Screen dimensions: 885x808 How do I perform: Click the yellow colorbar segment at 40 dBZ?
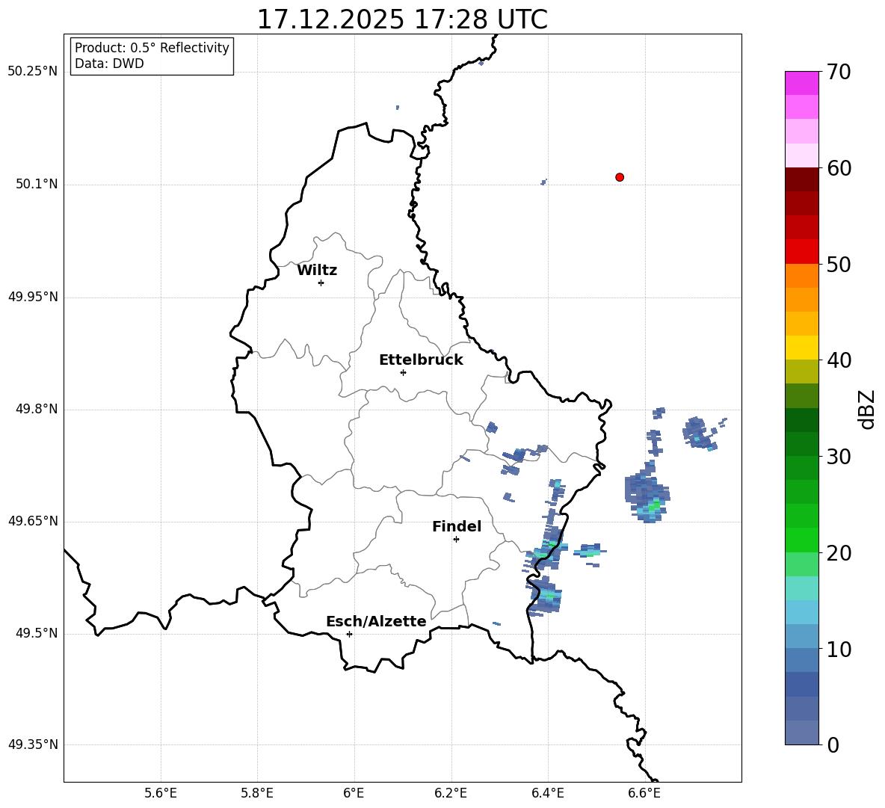801,348
